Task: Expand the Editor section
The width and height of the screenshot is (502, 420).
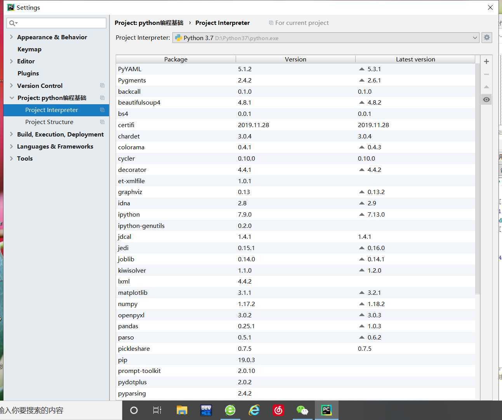Action: click(11, 61)
